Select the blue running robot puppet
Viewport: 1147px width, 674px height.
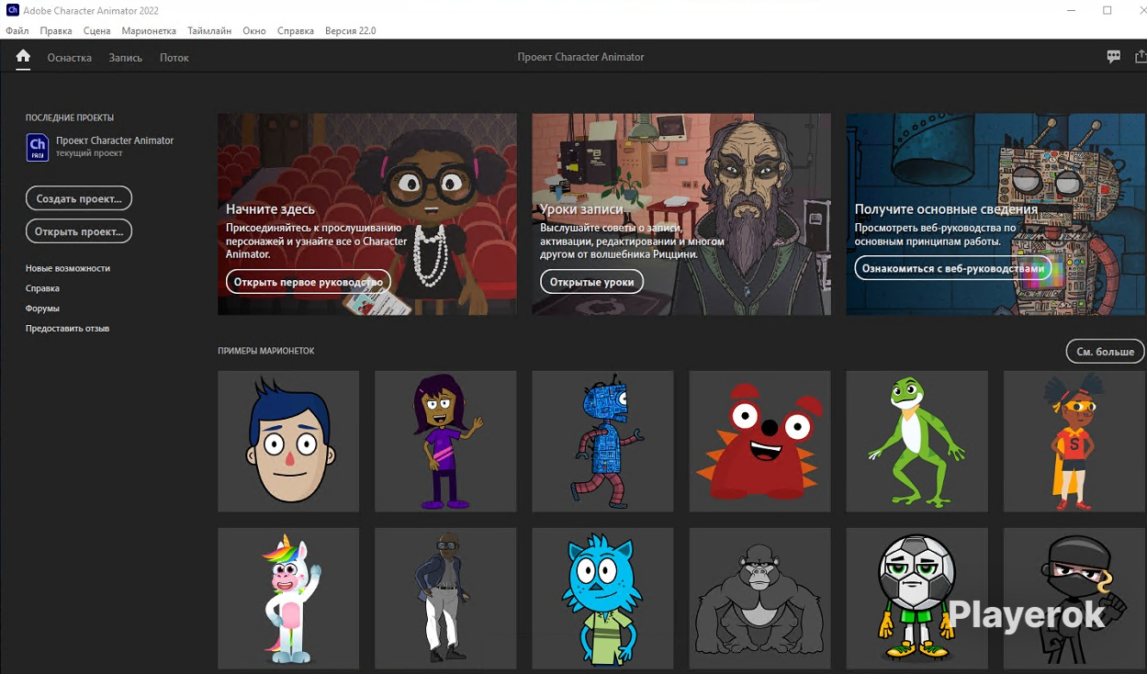click(602, 441)
